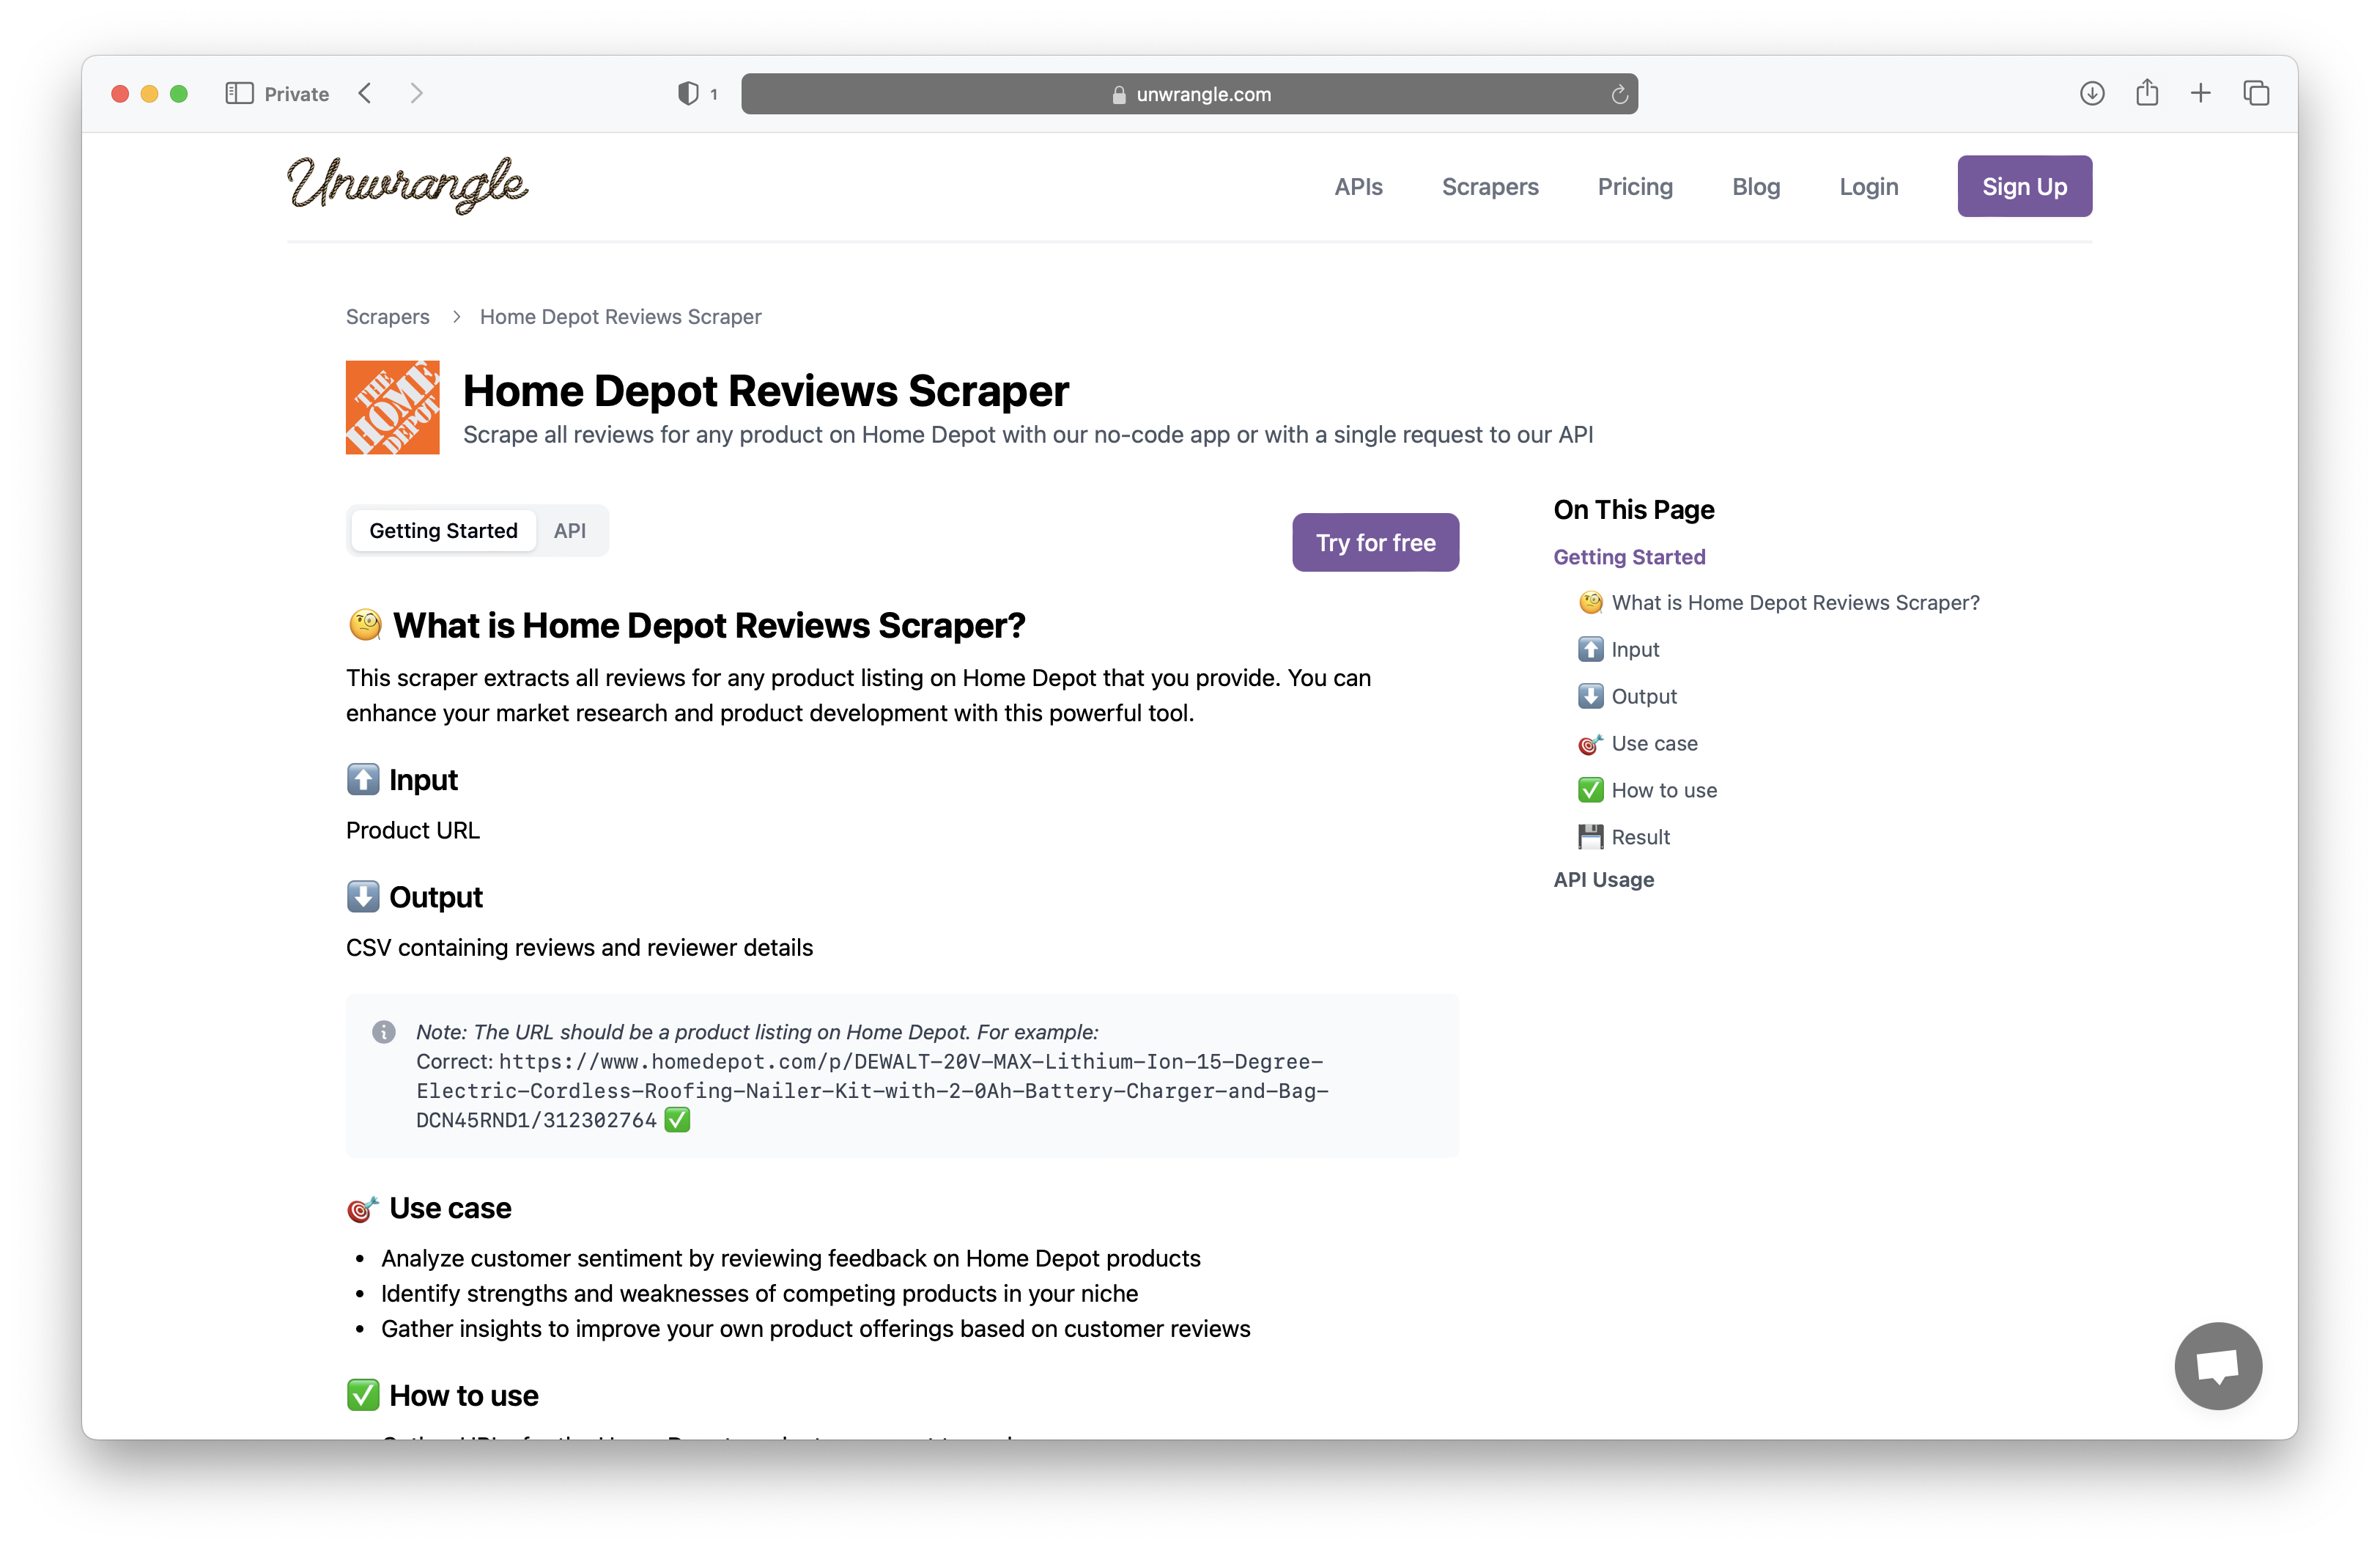
Task: Open the APIs nav menu
Action: (x=1358, y=186)
